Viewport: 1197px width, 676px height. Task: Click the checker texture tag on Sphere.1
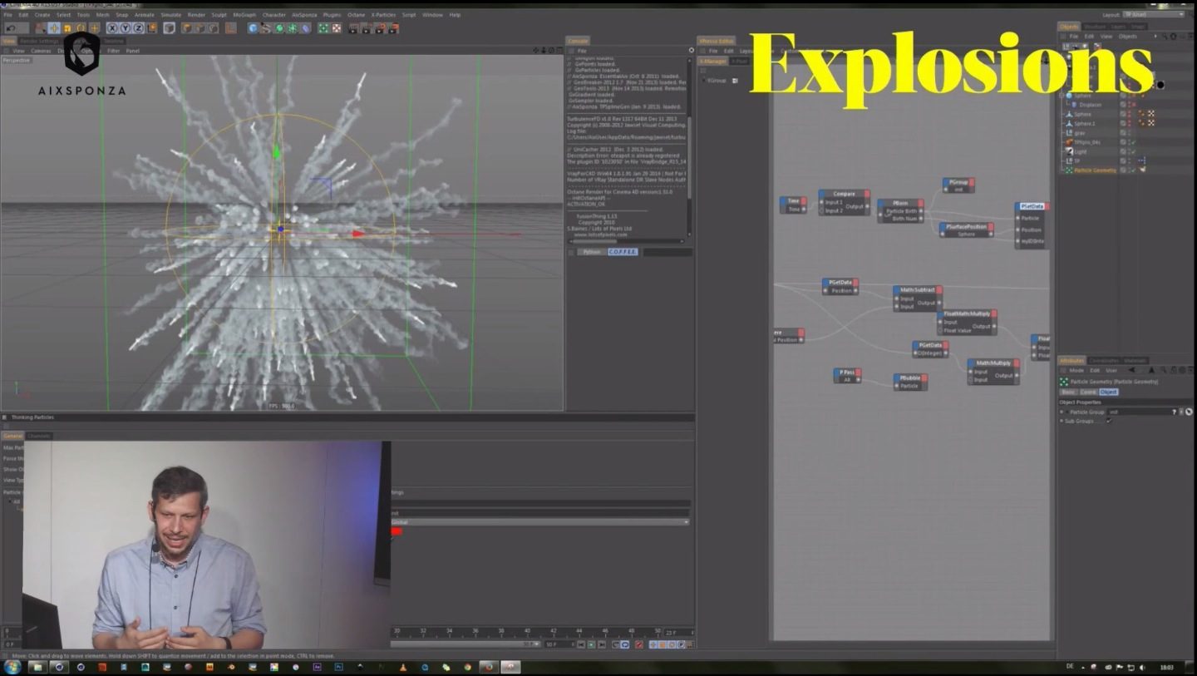tap(1151, 123)
